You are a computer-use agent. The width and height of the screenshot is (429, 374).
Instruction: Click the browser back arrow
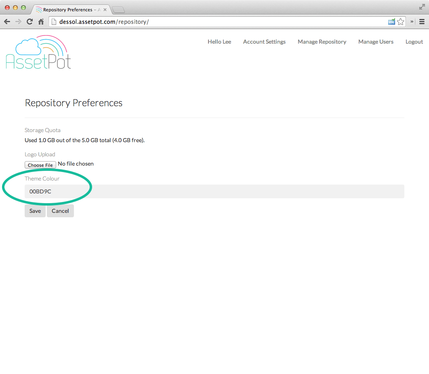coord(7,22)
